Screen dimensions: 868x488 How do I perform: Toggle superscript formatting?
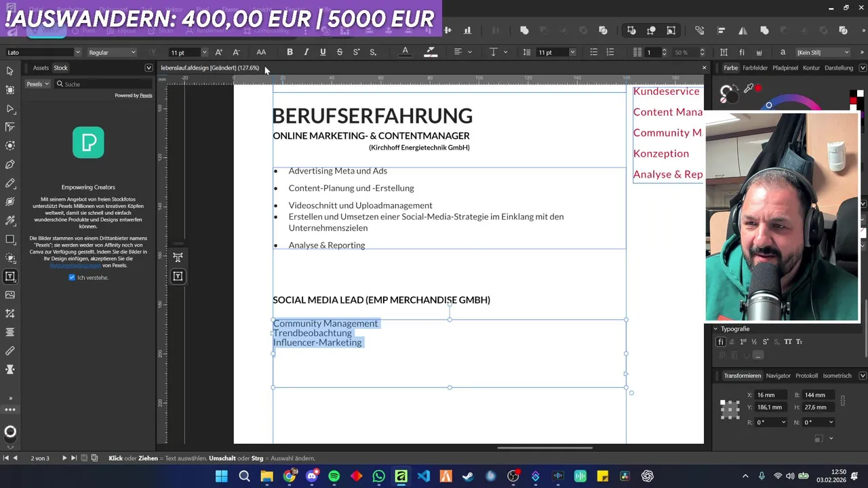coord(356,52)
